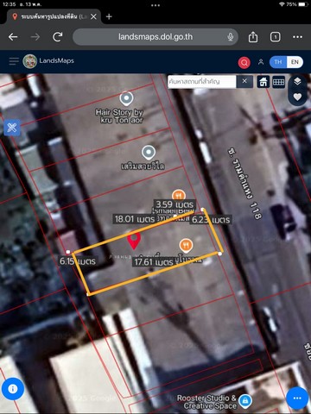Clear the place search field

click(244, 81)
